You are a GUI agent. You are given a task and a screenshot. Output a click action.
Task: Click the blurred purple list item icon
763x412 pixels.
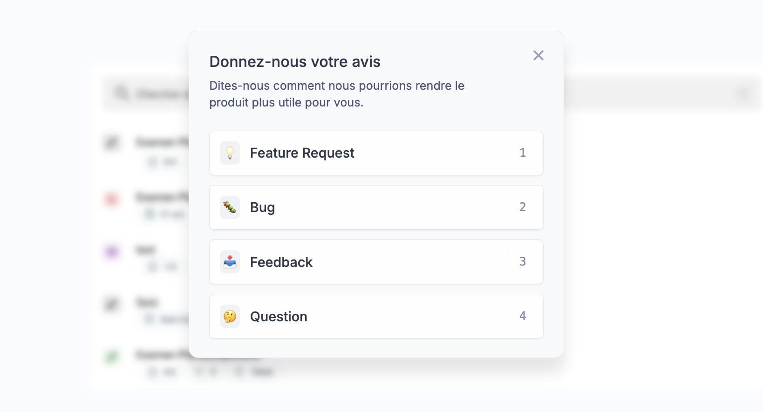tap(112, 252)
